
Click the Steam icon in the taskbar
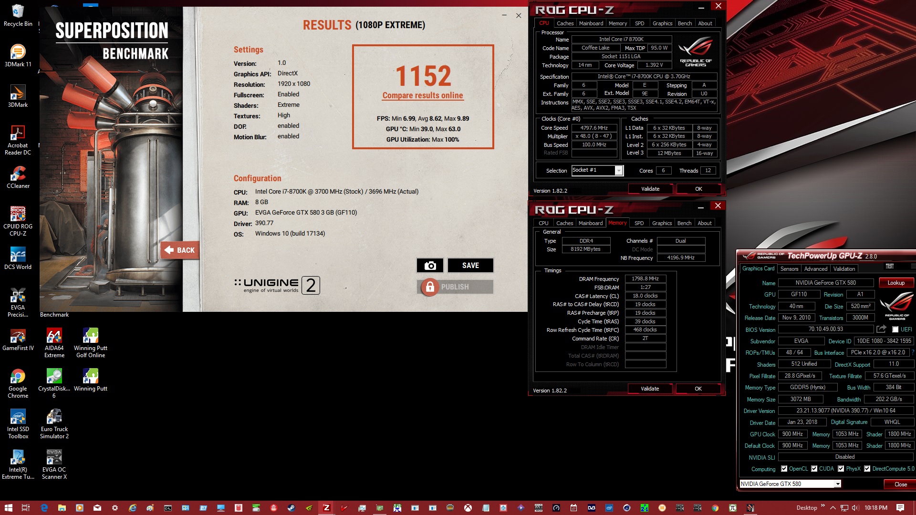(291, 508)
